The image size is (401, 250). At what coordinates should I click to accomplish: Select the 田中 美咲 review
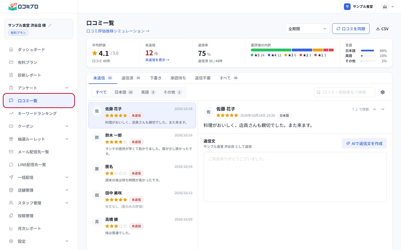[x=142, y=200]
